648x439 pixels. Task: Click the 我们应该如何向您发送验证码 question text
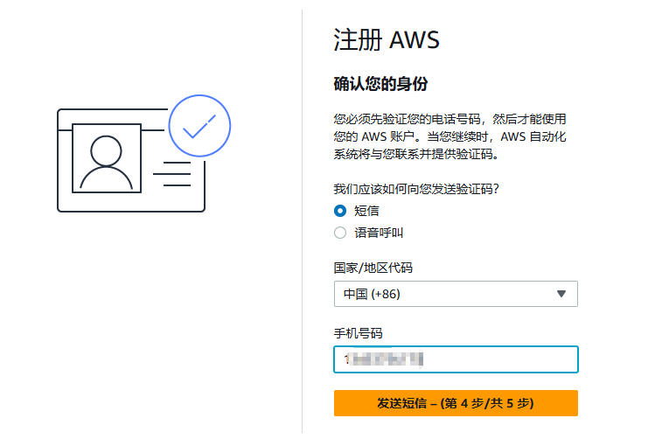click(x=422, y=188)
